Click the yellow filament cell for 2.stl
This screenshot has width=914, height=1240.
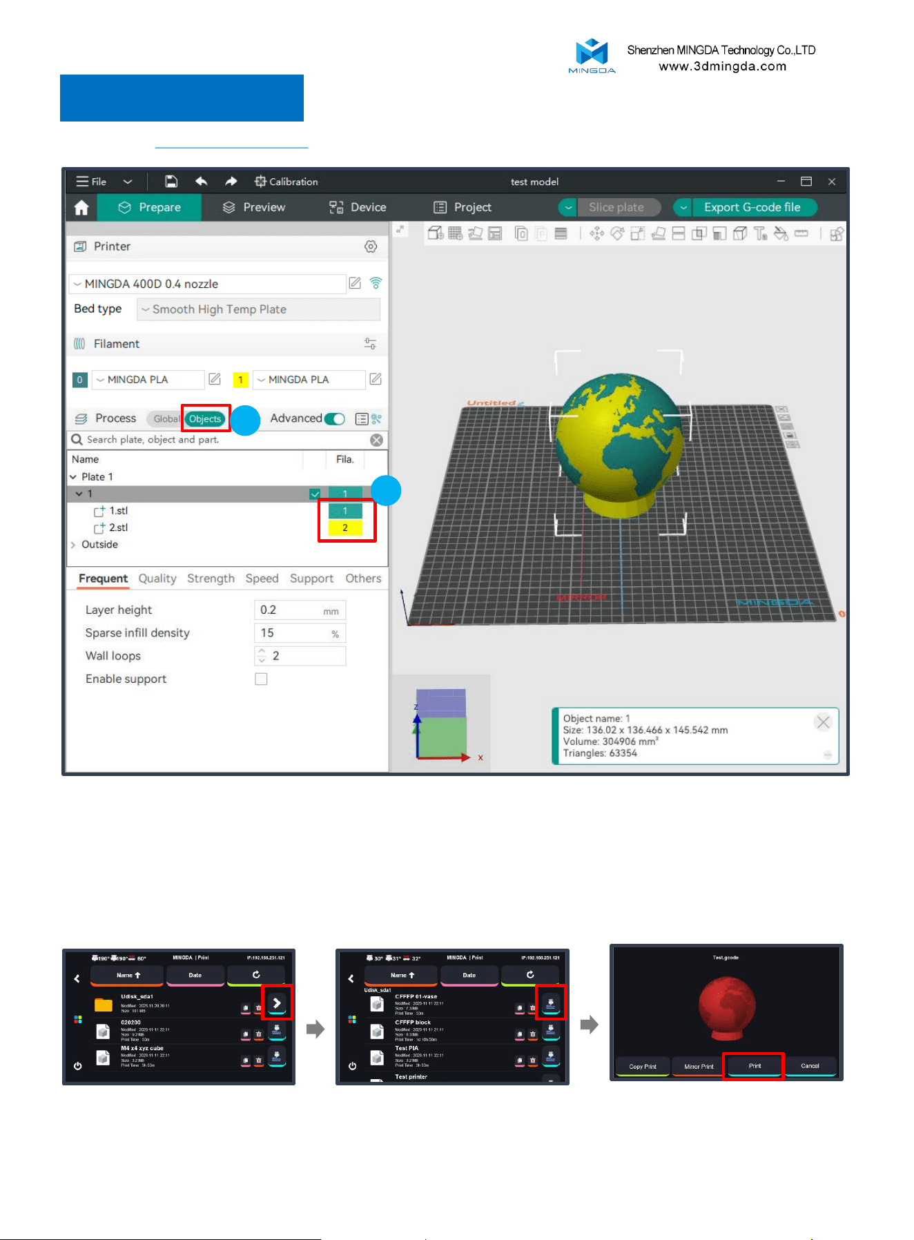pos(345,527)
